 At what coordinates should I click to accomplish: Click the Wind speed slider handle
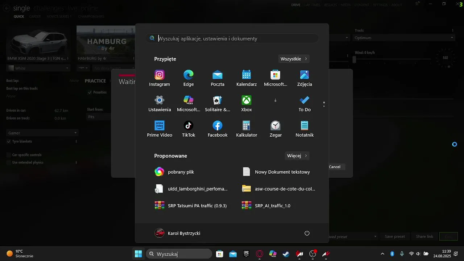[x=355, y=60]
